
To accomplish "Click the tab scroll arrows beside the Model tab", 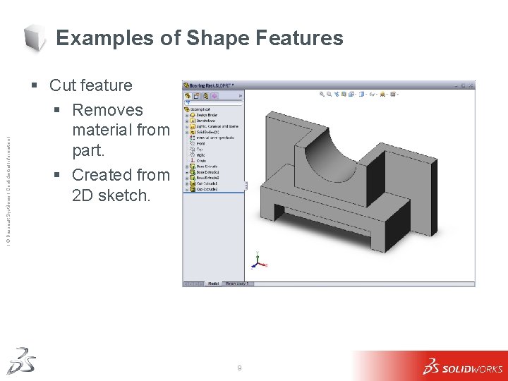I will click(x=193, y=284).
